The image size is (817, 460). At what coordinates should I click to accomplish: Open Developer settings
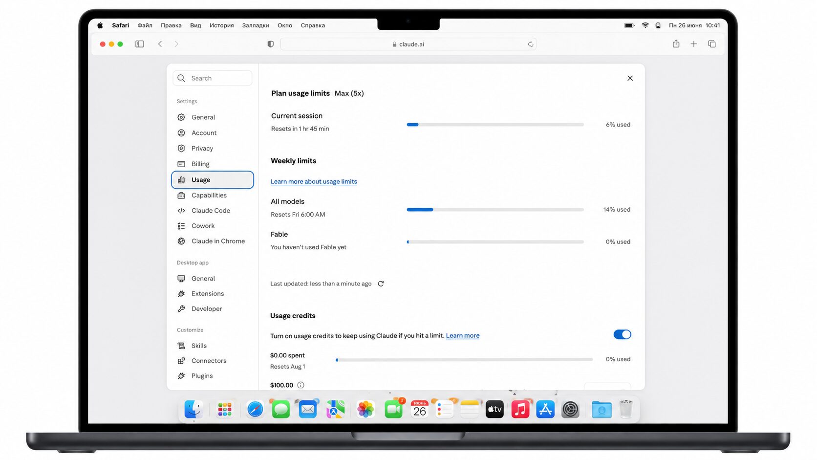pyautogui.click(x=213, y=309)
